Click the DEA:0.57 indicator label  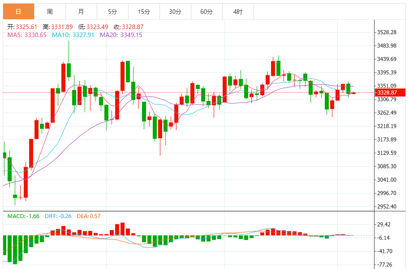point(88,216)
